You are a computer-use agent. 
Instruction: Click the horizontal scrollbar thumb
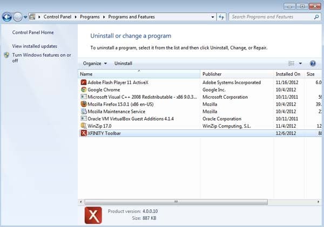(176, 202)
